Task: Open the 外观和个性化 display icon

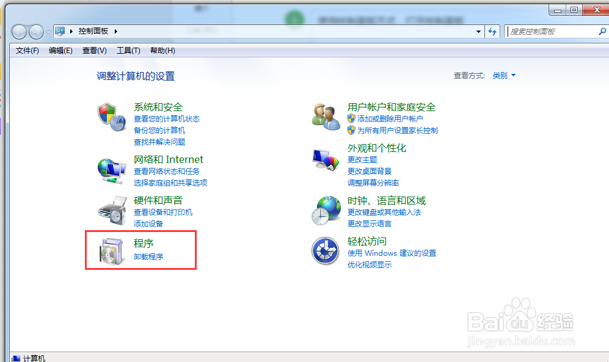Action: pos(325,157)
